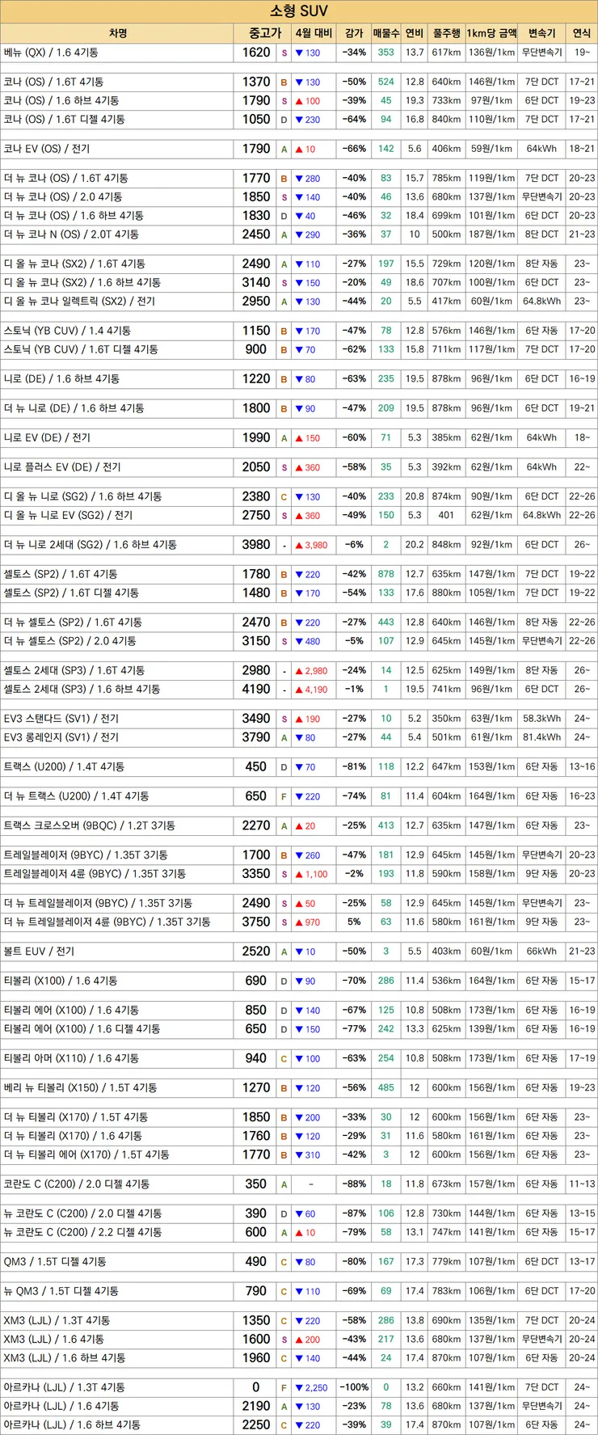Click price 3140 of 디 올 뉴 코나 하브
This screenshot has height=1435, width=598.
pyautogui.click(x=256, y=282)
